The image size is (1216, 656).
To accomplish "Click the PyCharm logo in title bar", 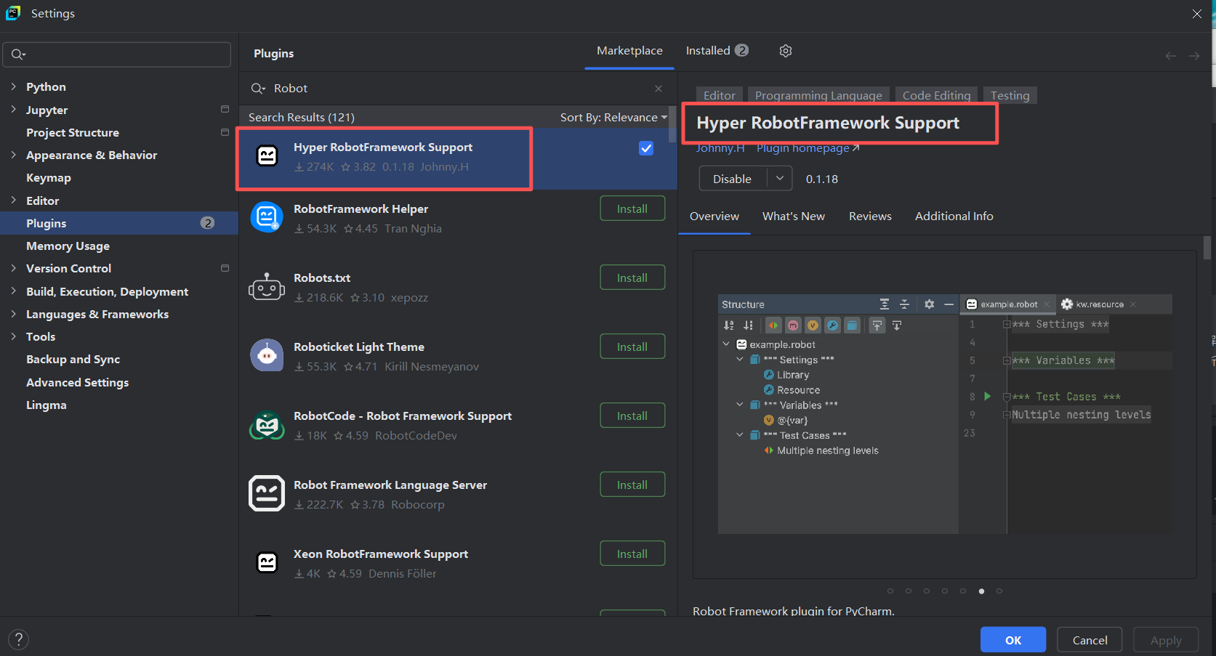I will [x=13, y=13].
